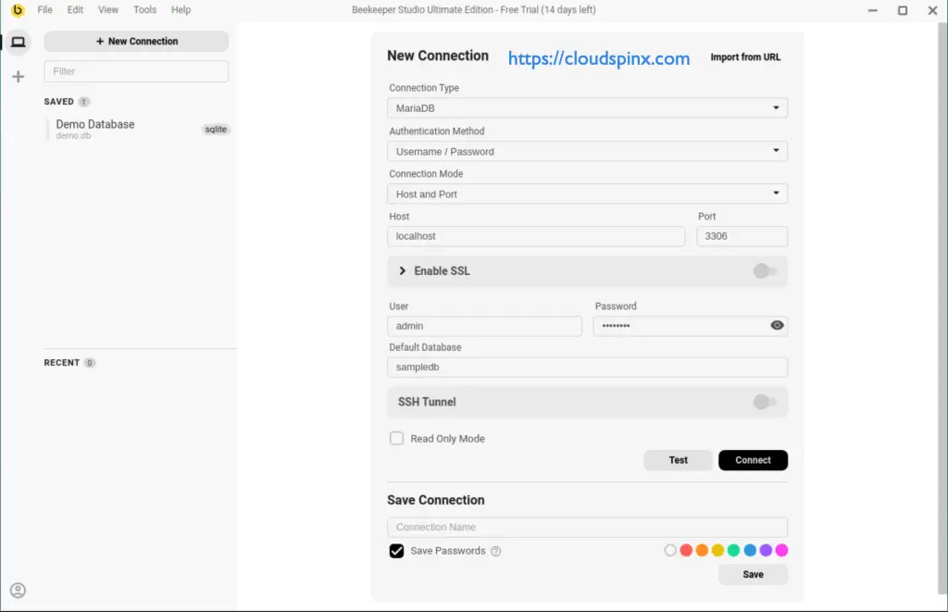Image resolution: width=948 pixels, height=612 pixels.
Task: Open the Authentication Method dropdown
Action: (587, 152)
